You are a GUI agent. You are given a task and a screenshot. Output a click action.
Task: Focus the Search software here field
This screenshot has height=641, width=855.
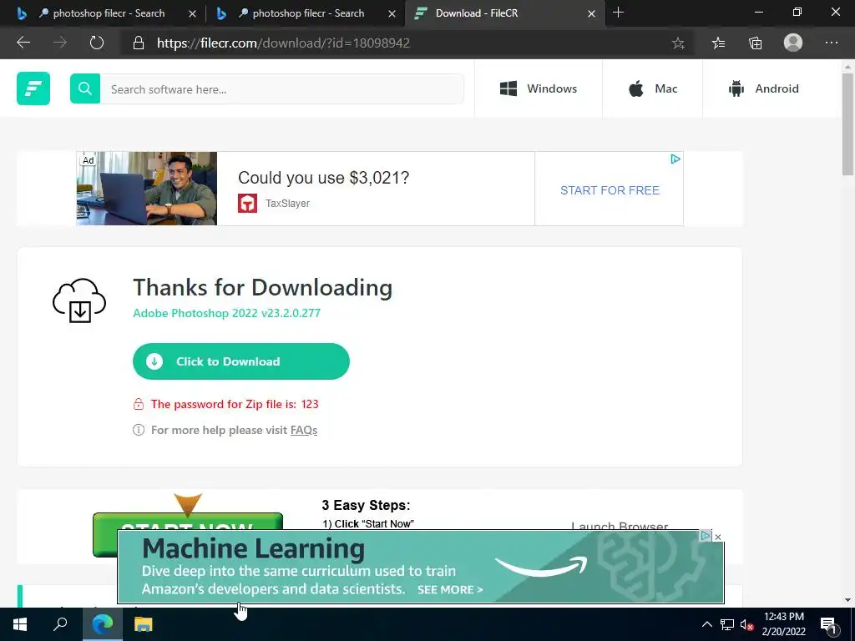coord(282,88)
